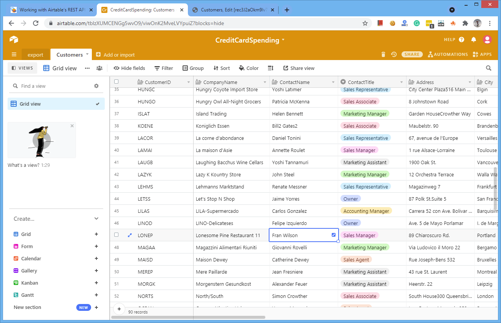Open the CreditCardSpending base name dropdown
This screenshot has width=501, height=323.
pyautogui.click(x=282, y=40)
